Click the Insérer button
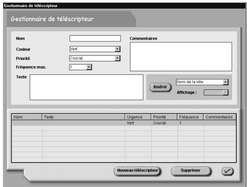 [x=160, y=87]
